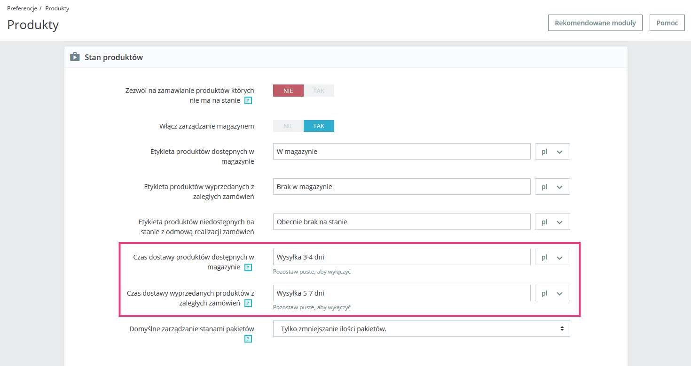The width and height of the screenshot is (691, 366).
Task: Click Produkty breadcrumb link
Action: 57,8
